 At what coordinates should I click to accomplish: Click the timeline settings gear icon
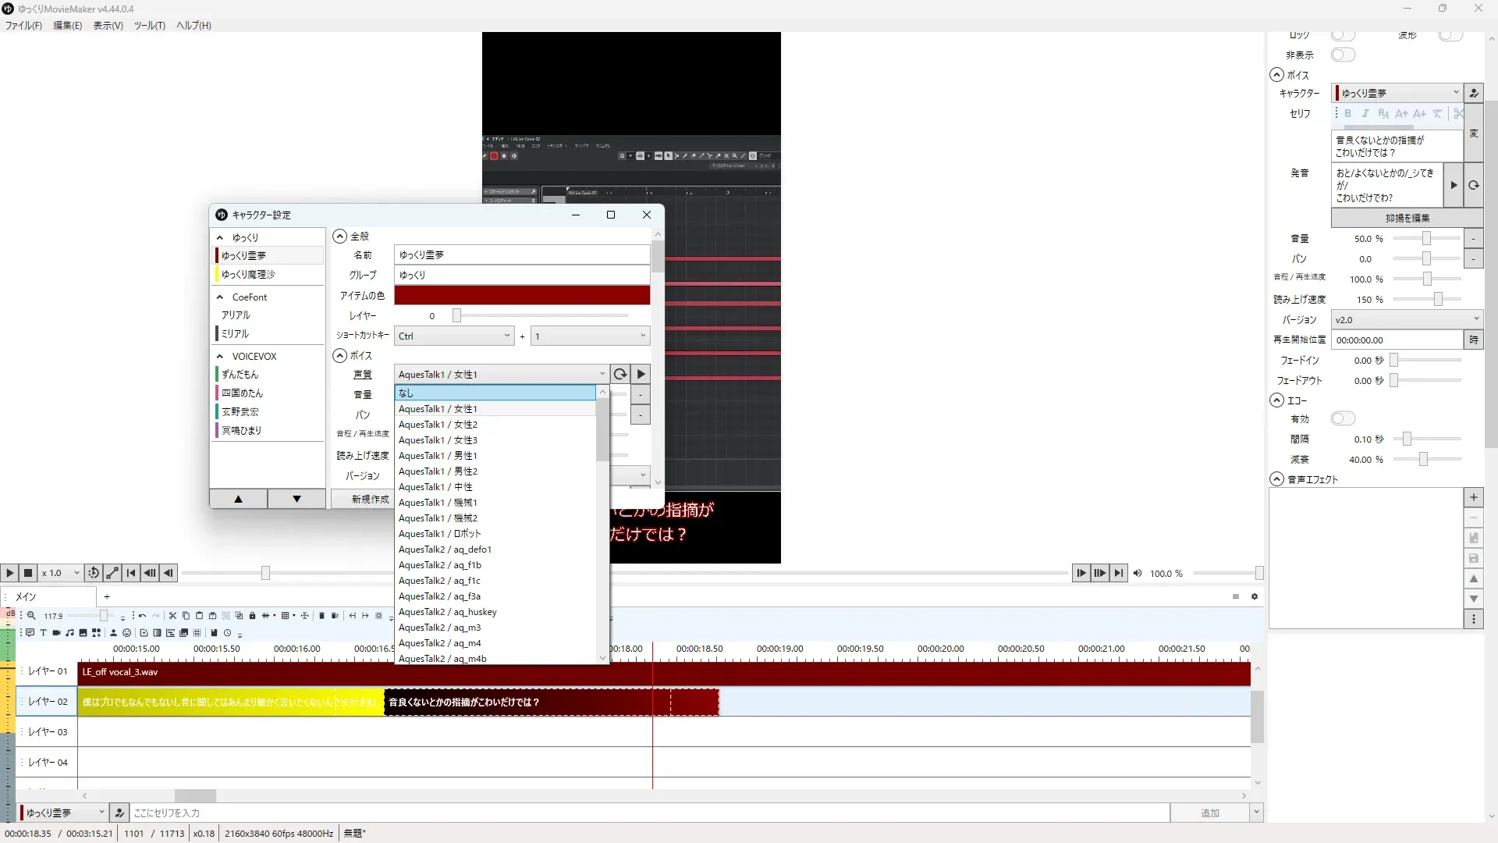point(1255,596)
